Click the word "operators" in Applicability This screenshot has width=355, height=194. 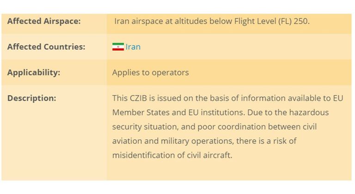click(x=171, y=72)
